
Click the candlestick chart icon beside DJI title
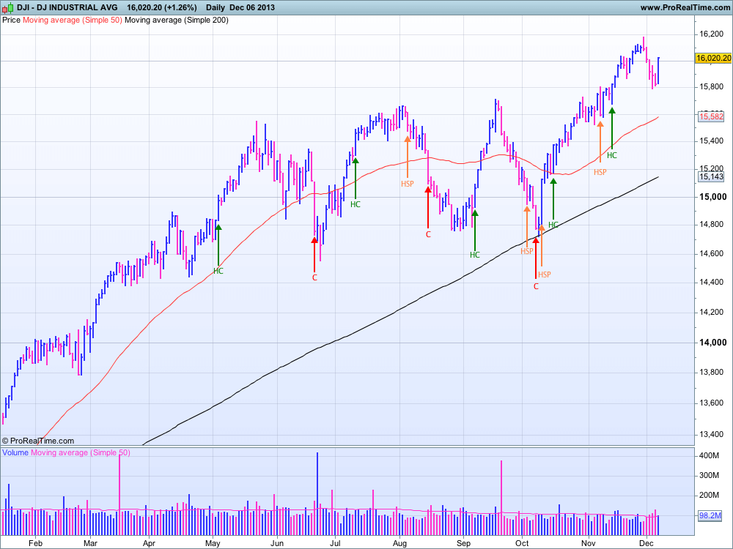pyautogui.click(x=7, y=7)
